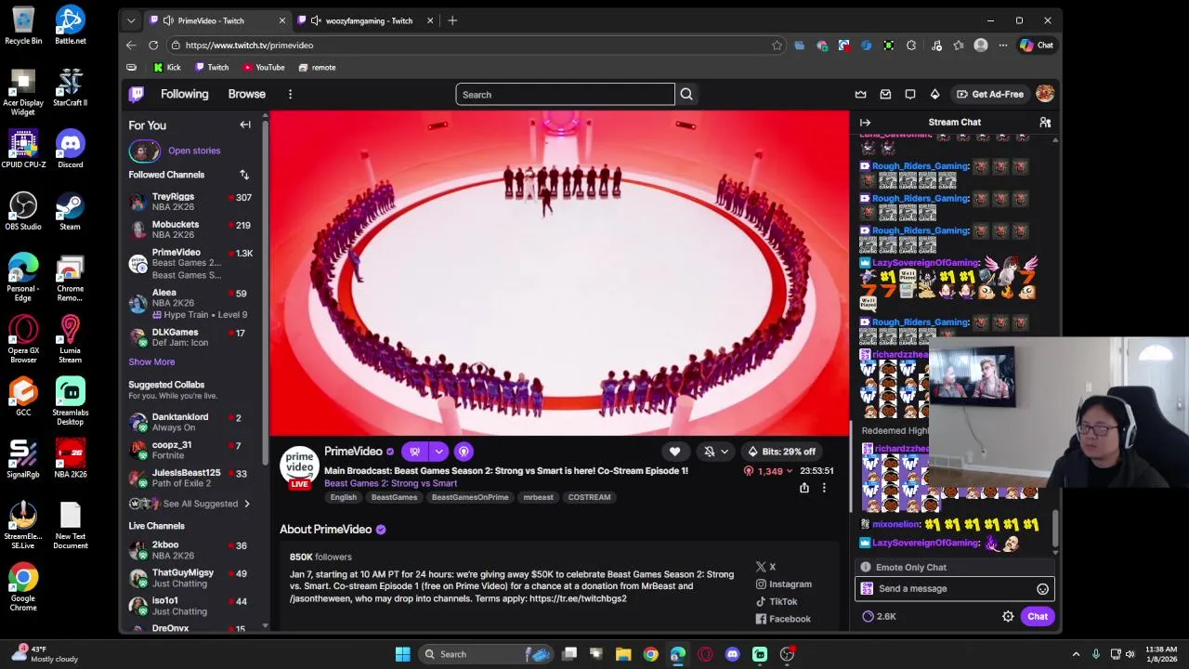Open the chat community users icon
The image size is (1189, 669).
1045,123
